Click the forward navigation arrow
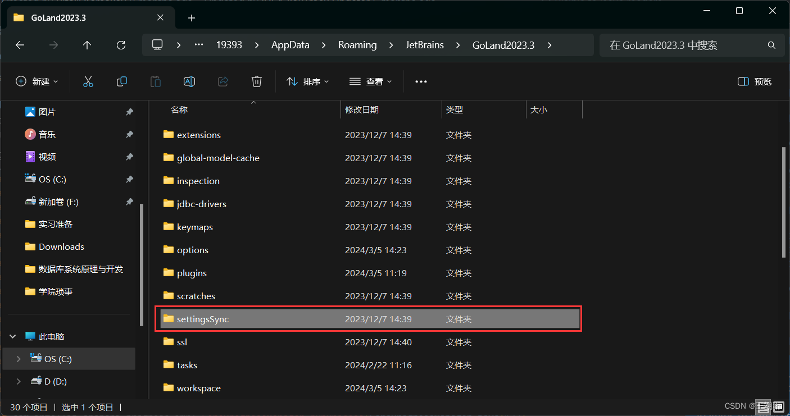Viewport: 790px width, 416px height. coord(53,45)
